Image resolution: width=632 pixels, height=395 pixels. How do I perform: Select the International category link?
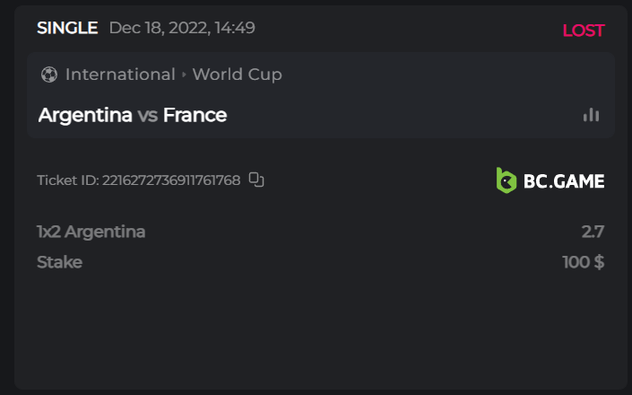pos(120,75)
